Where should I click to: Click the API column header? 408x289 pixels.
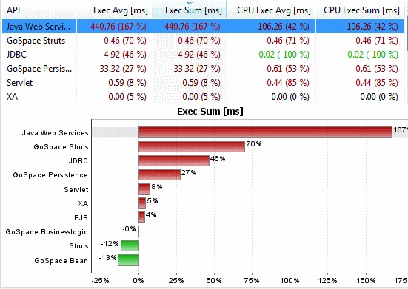(x=39, y=10)
